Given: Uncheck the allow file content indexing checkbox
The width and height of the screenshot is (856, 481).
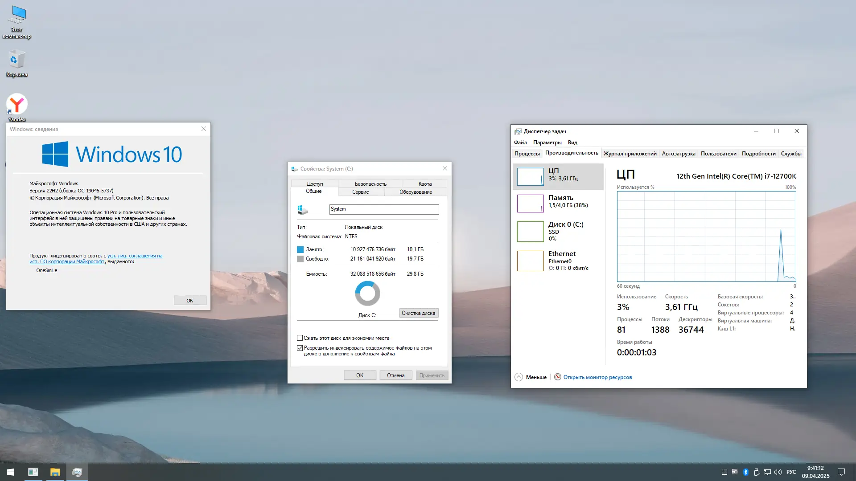Looking at the screenshot, I should coord(300,348).
